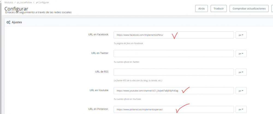
Task: Click the Configurar page title
Action: (16, 8)
